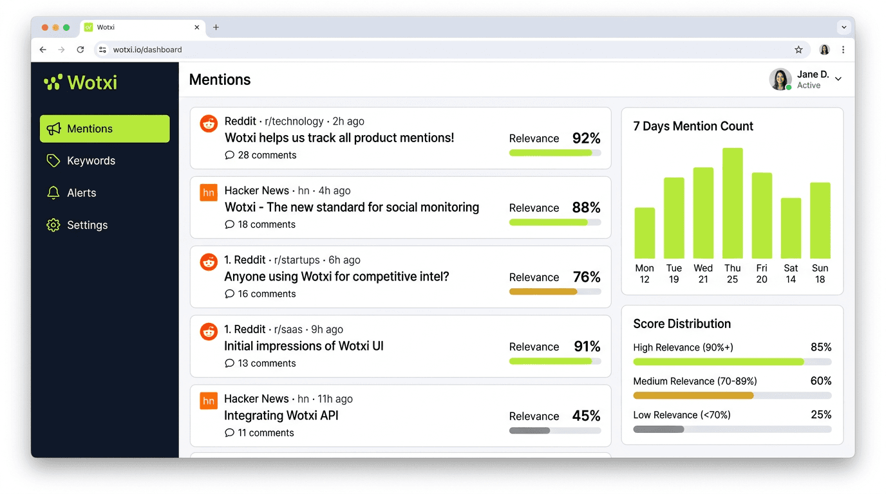Click the Tue 19 chart bar

pyautogui.click(x=674, y=218)
